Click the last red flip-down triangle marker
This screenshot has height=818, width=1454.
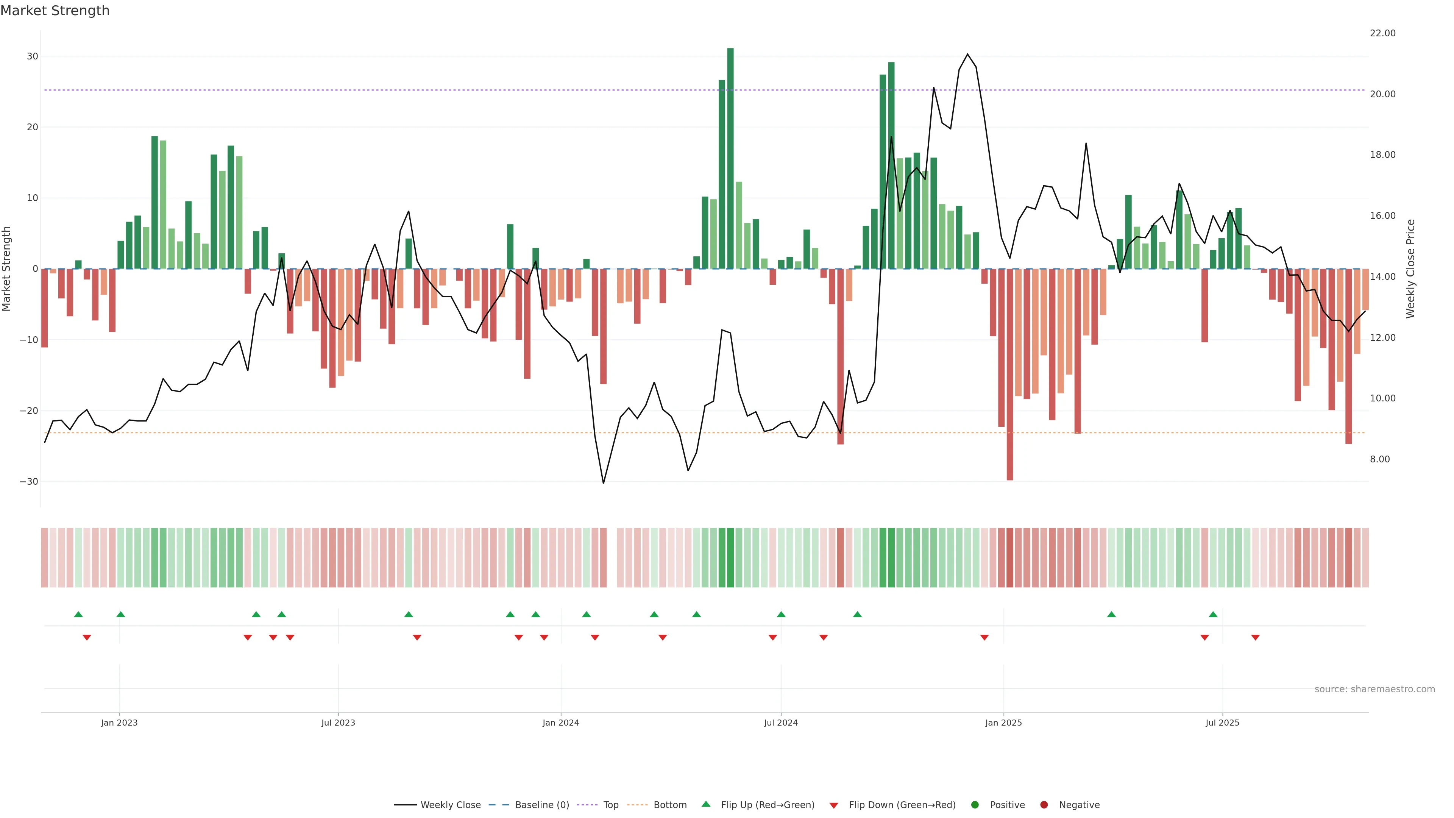(1255, 637)
